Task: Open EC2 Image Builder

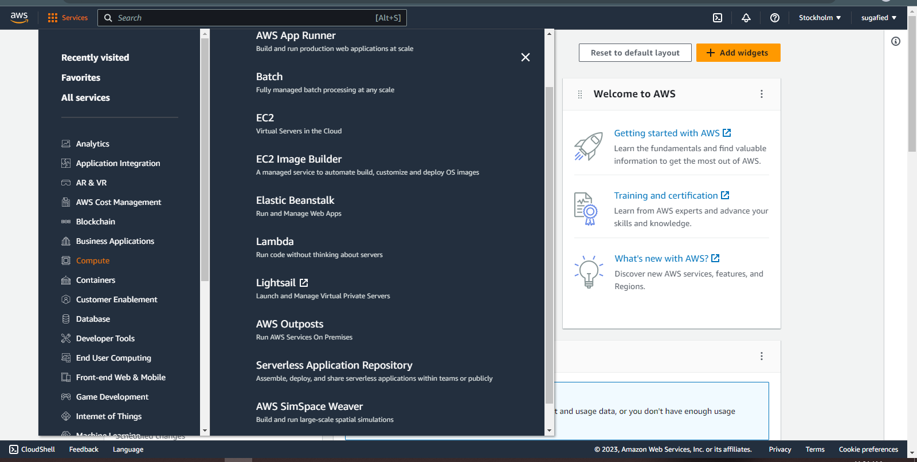Action: [x=299, y=159]
